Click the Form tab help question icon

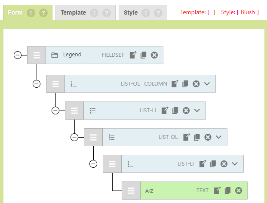click(x=43, y=13)
